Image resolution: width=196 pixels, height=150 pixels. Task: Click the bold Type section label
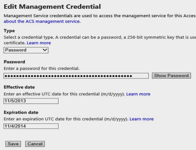(x=9, y=30)
